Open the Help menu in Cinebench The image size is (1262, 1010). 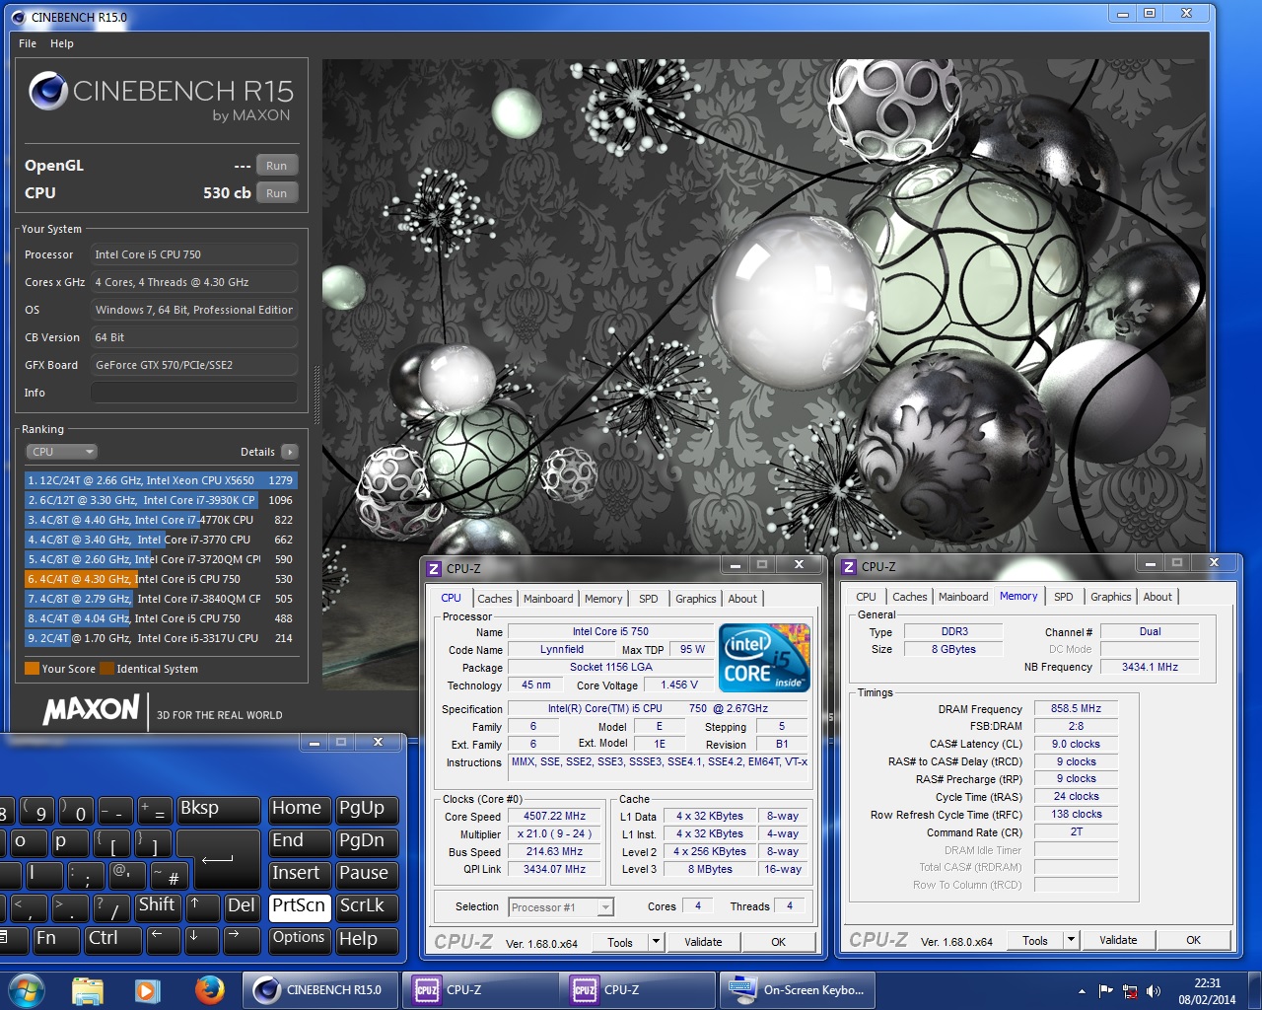[62, 43]
